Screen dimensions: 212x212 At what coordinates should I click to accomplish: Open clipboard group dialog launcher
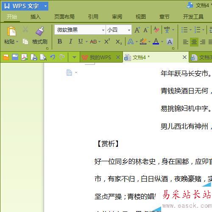[x=47, y=49]
